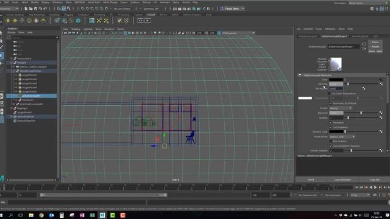This screenshot has width=390, height=219.
Task: Click the Arnold photometric light shelf icon
Action: click(x=22, y=21)
